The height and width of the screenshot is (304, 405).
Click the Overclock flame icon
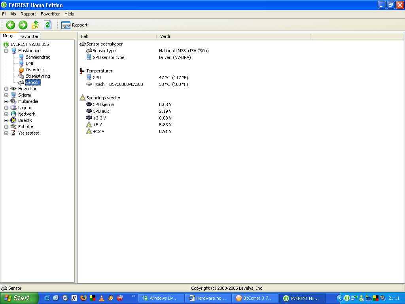point(21,70)
